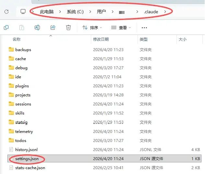Click file name stats-cache.json
The width and height of the screenshot is (205, 174).
point(30,168)
